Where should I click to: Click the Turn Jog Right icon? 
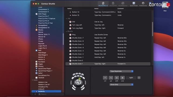click(x=70, y=28)
